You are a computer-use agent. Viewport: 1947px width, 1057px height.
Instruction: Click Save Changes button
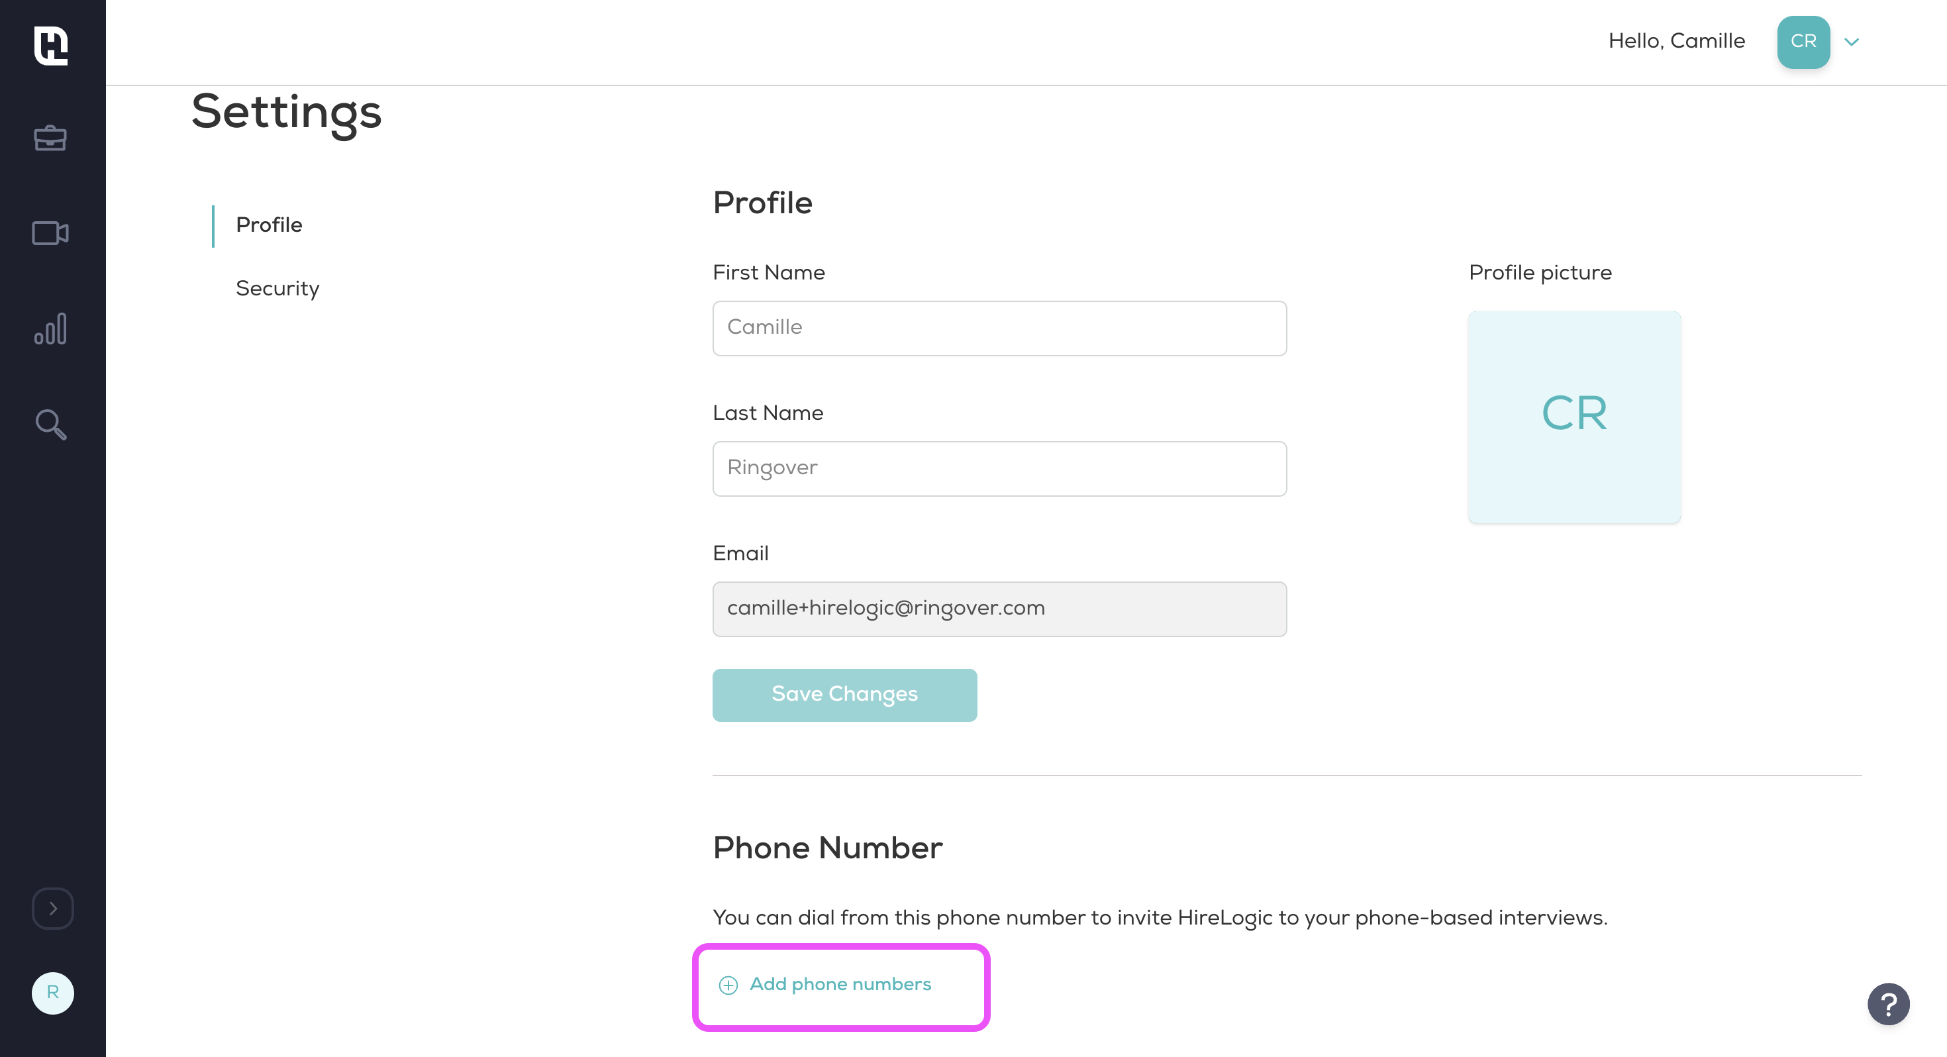[x=846, y=694]
